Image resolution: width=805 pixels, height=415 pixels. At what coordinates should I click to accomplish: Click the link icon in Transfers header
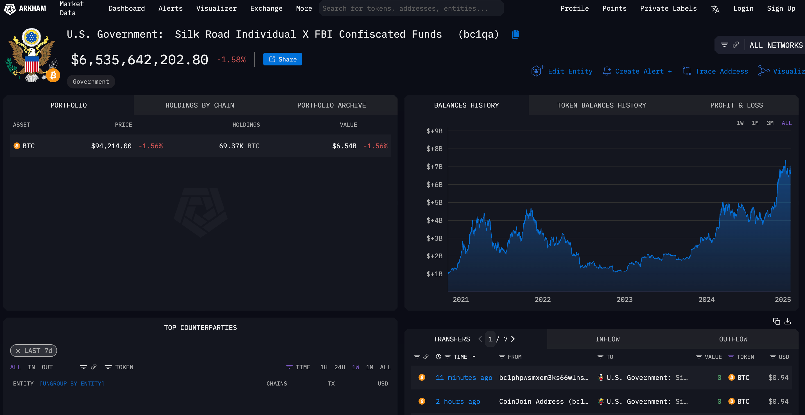(426, 357)
